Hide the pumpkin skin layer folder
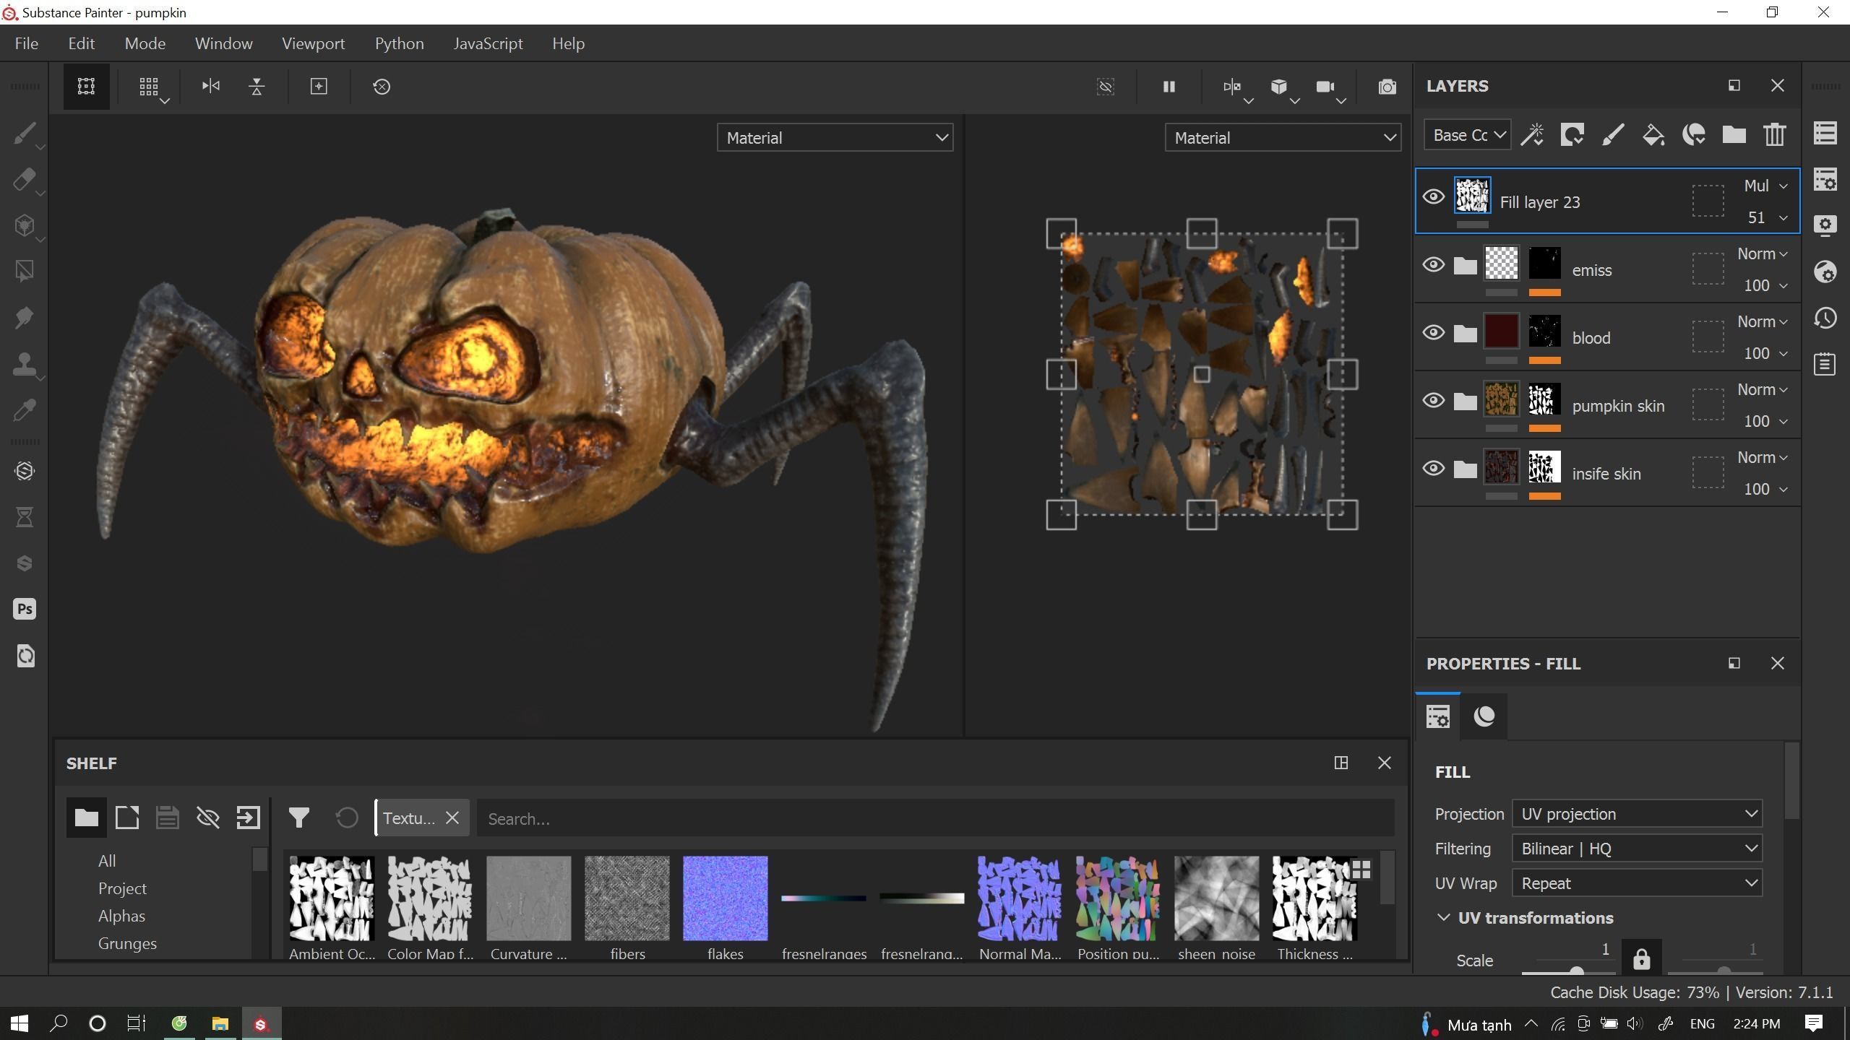Screen dimensions: 1850x1040 pos(1433,401)
